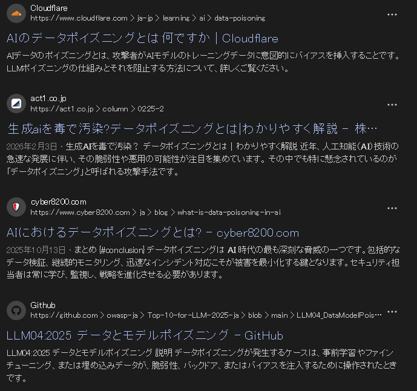Screen dimensions: 417x391
Task: Click the act1.co.jp column URL breadcrumb
Action: [97, 109]
